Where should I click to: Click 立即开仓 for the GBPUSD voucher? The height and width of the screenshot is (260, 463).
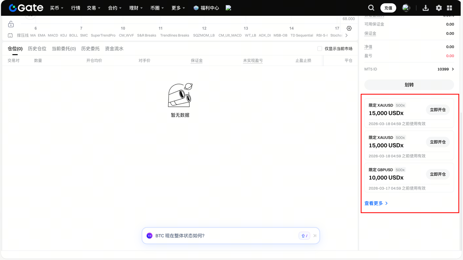(438, 174)
